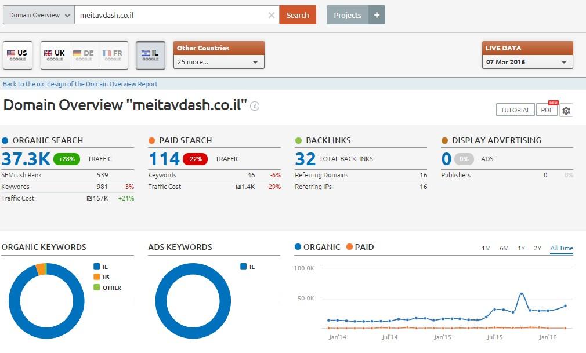This screenshot has height=353, width=586.
Task: Add a new project with the plus icon
Action: click(x=377, y=15)
